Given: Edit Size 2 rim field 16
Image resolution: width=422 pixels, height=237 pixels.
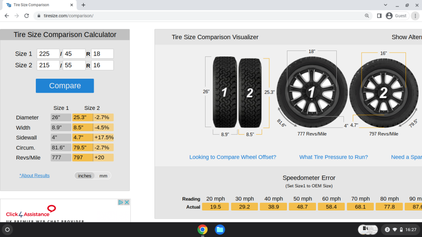Looking at the screenshot, I should [x=102, y=65].
